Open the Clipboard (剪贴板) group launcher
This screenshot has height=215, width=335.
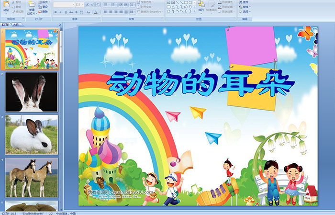tap(23, 19)
